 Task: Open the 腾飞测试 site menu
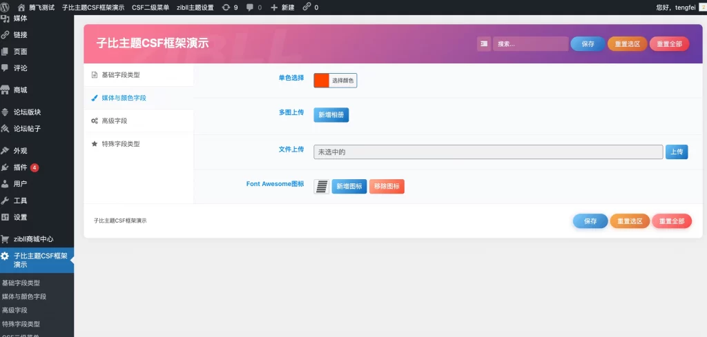[40, 7]
